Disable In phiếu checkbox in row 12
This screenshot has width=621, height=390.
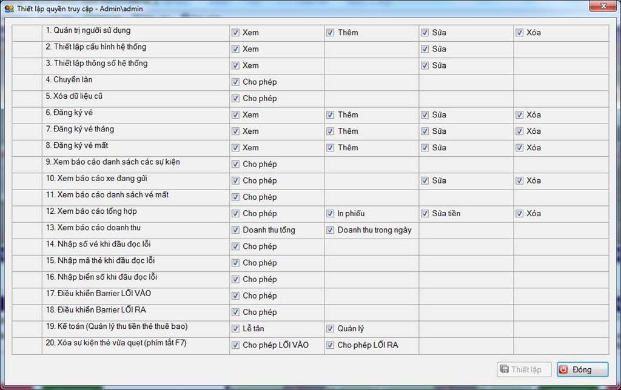tap(331, 214)
